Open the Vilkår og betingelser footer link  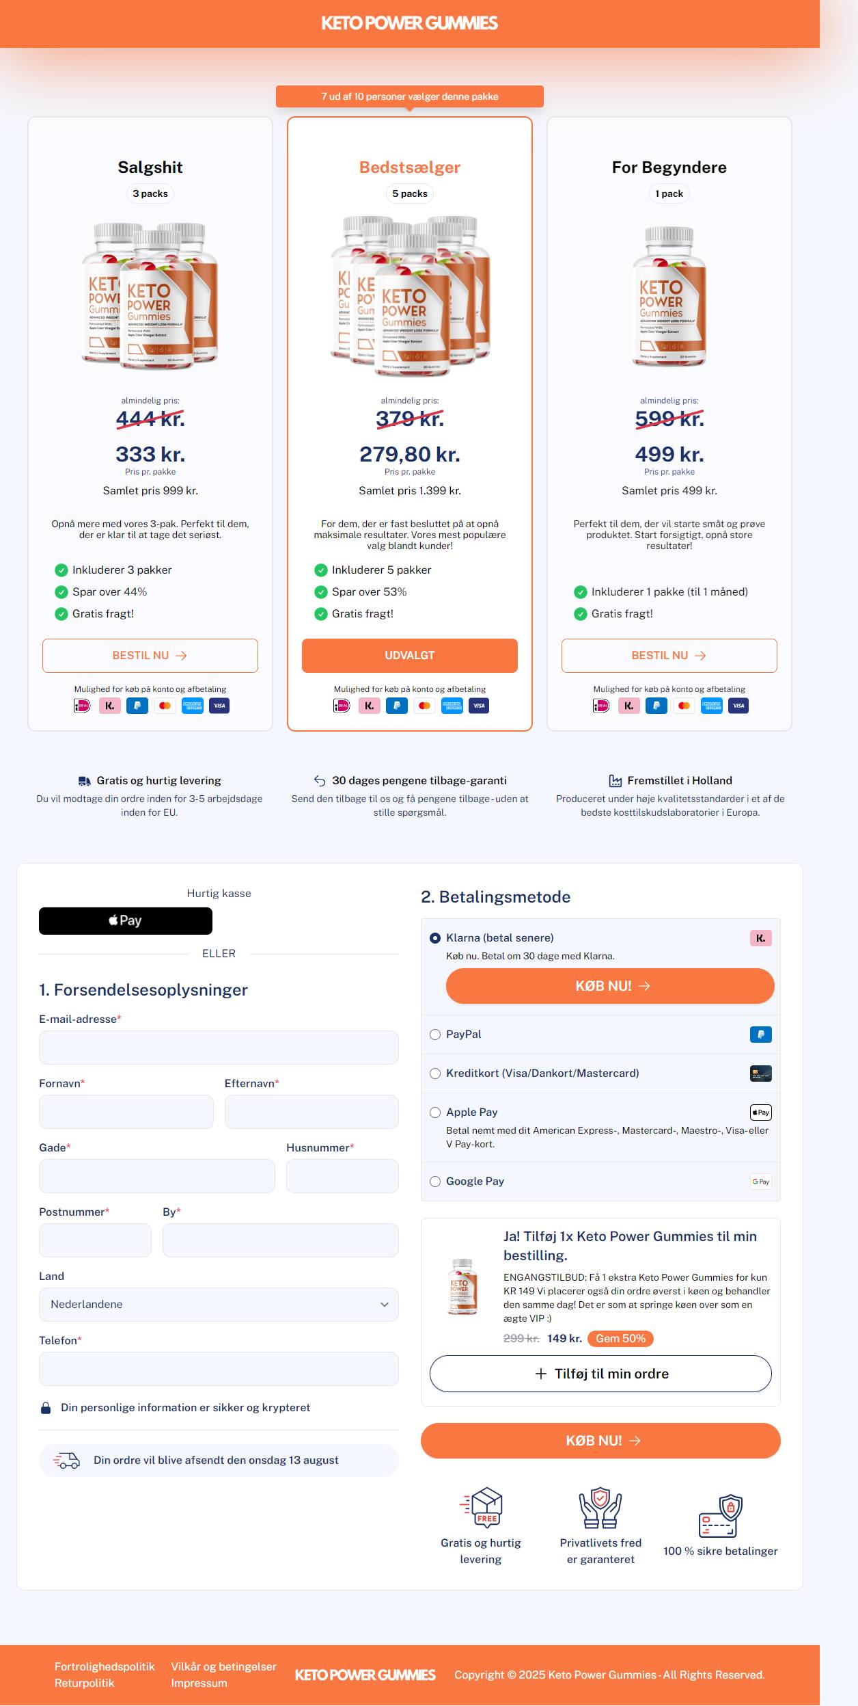point(224,1666)
